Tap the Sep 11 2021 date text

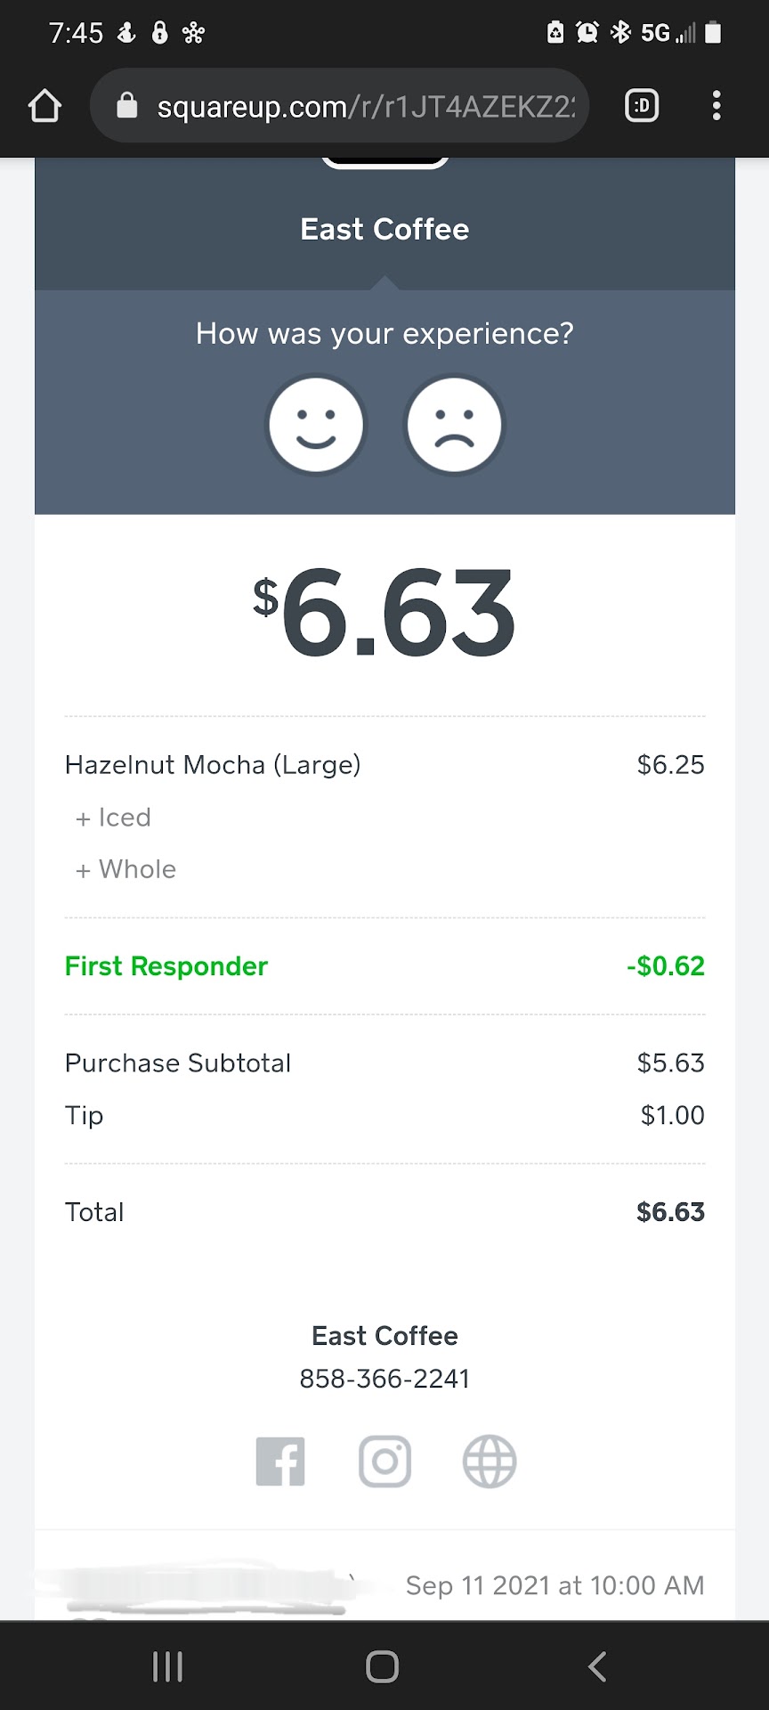[554, 1585]
